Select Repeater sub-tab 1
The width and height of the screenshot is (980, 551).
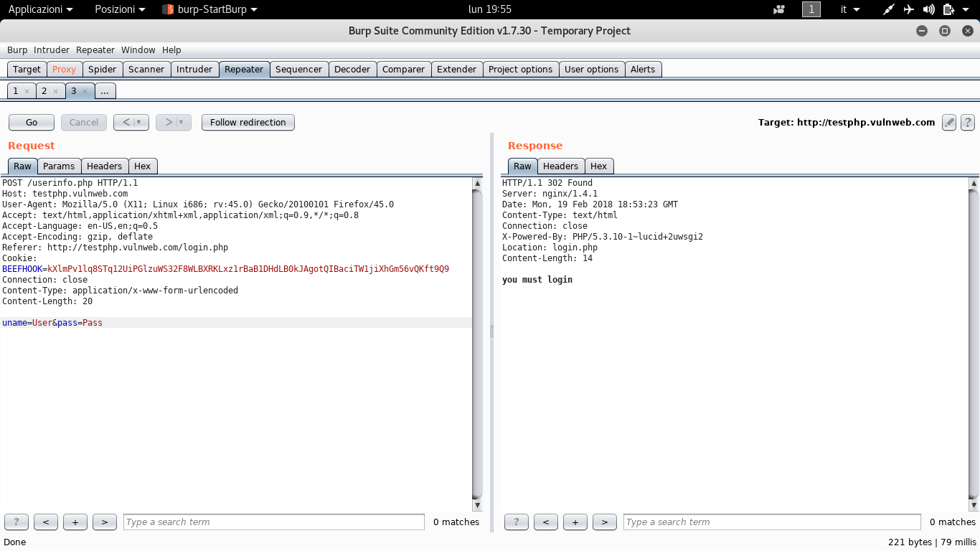point(15,91)
